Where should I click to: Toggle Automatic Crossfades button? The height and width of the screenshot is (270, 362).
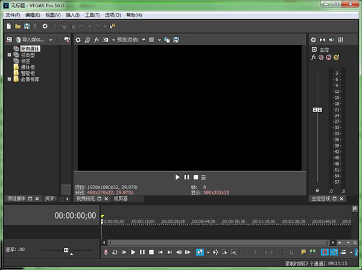[334, 253]
